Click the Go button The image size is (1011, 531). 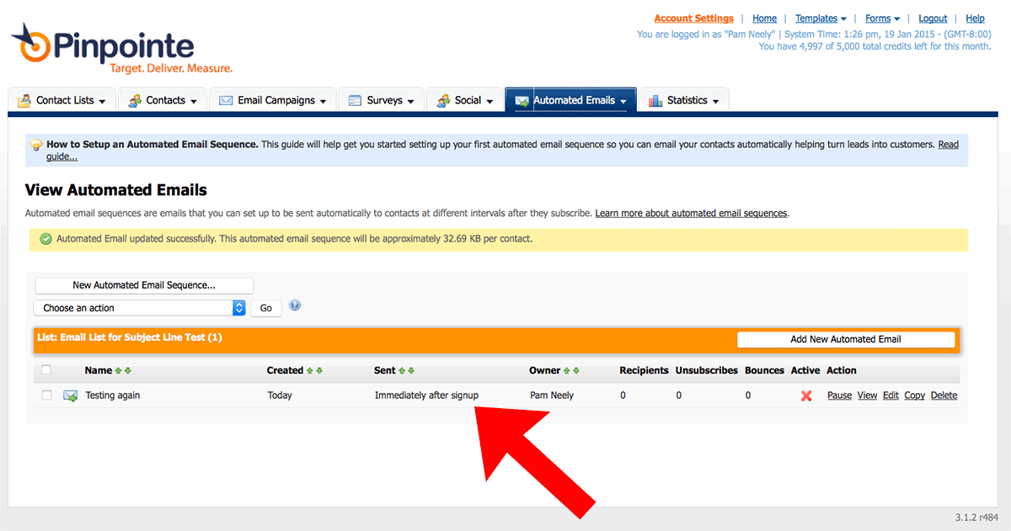pyautogui.click(x=265, y=308)
